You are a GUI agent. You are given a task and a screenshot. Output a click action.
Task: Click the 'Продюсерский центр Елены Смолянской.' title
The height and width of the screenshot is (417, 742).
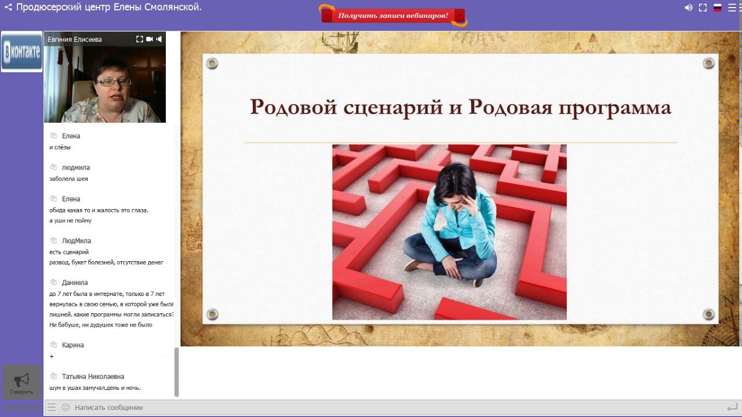point(109,8)
